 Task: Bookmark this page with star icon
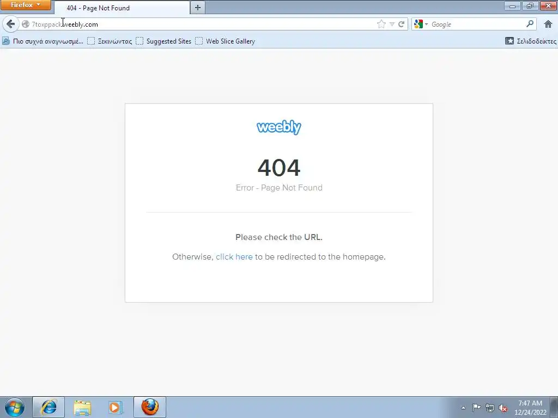pos(381,24)
